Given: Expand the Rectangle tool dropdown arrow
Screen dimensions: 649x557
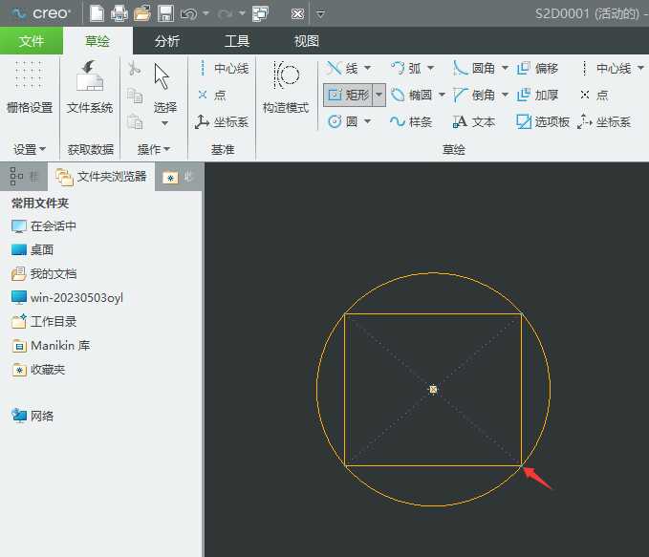Looking at the screenshot, I should pos(379,96).
